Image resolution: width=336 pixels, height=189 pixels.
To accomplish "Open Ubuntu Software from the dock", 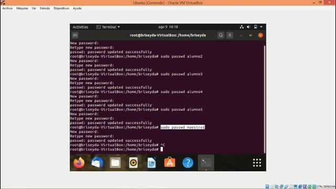I will [170, 163].
